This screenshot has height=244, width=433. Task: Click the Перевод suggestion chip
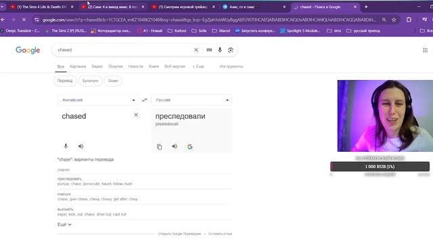tap(65, 81)
